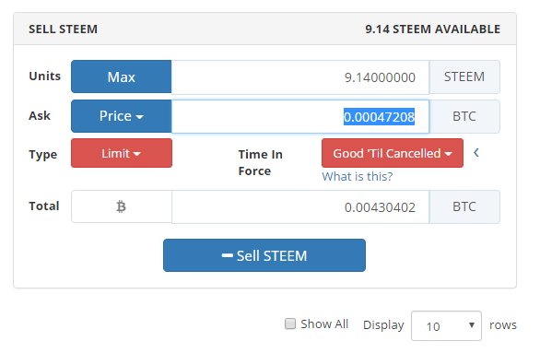Open the Price dropdown for Ask
This screenshot has height=353, width=540.
pos(122,116)
